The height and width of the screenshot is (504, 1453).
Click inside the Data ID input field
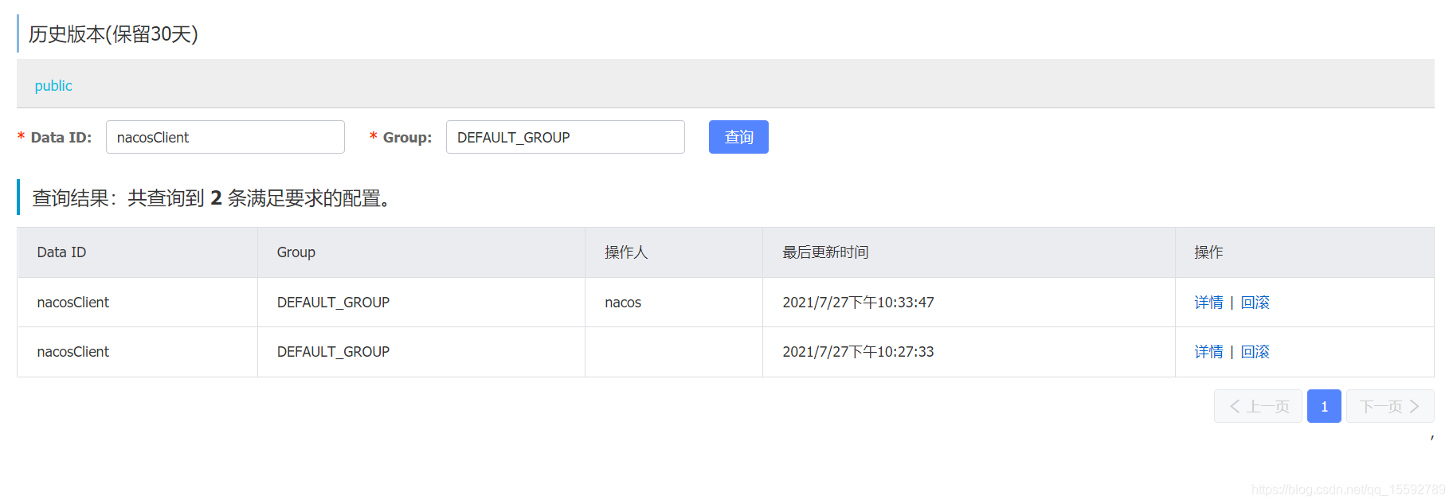[x=225, y=137]
